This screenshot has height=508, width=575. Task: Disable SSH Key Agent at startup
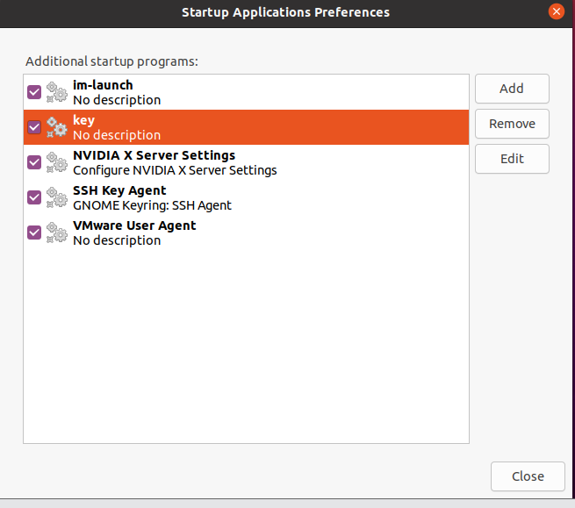click(x=34, y=197)
